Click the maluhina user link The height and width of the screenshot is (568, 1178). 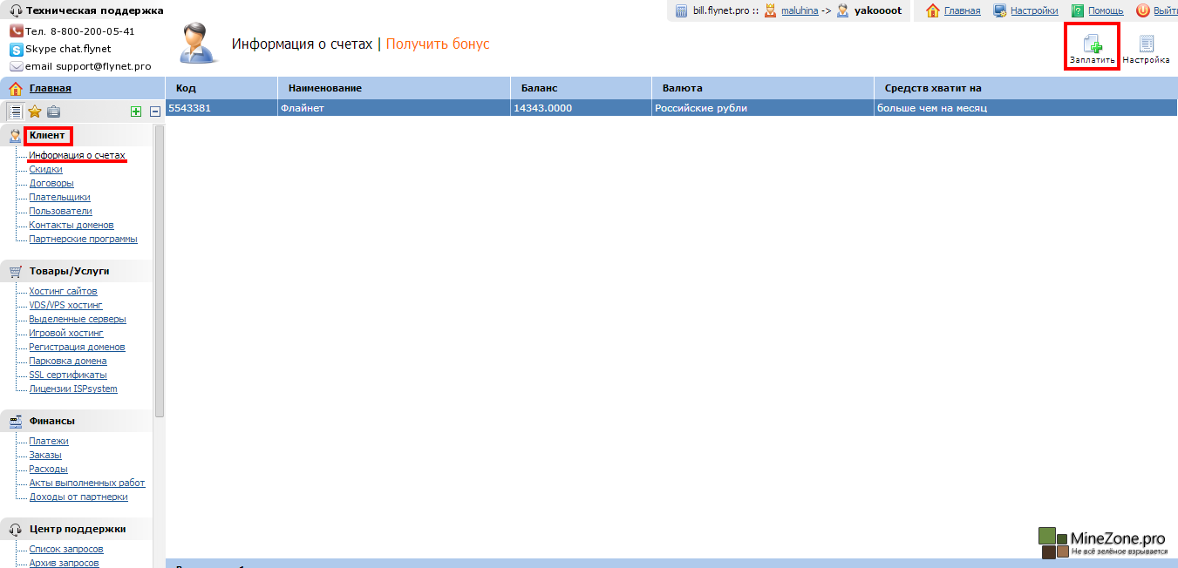(799, 10)
